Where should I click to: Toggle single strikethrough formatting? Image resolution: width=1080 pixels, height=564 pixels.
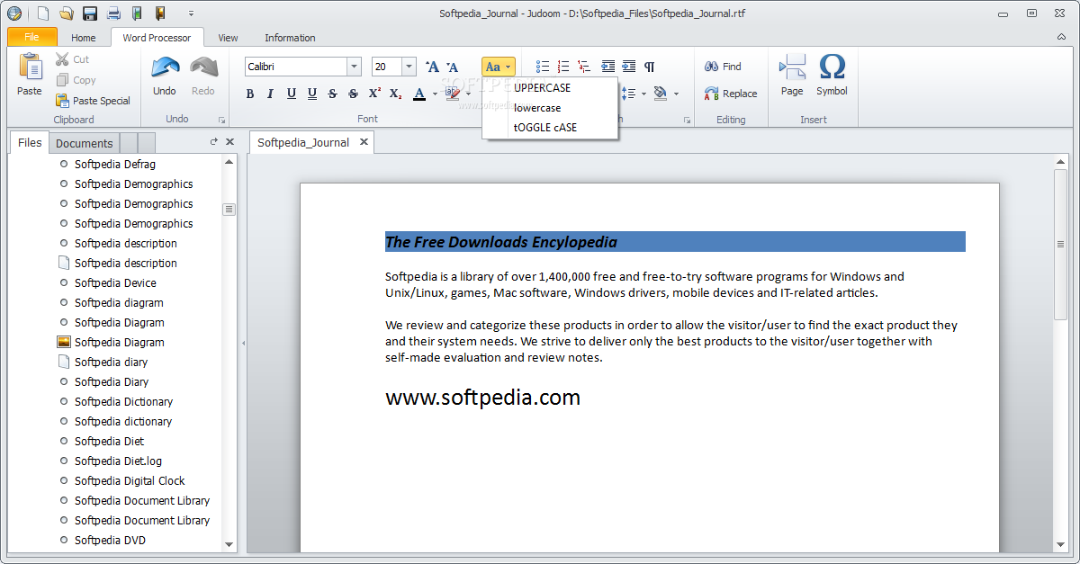click(x=332, y=94)
